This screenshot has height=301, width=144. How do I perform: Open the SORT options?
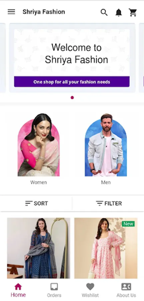(x=36, y=203)
